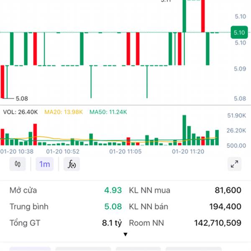
Task: Expand chart to fullscreen
Action: click(x=234, y=164)
